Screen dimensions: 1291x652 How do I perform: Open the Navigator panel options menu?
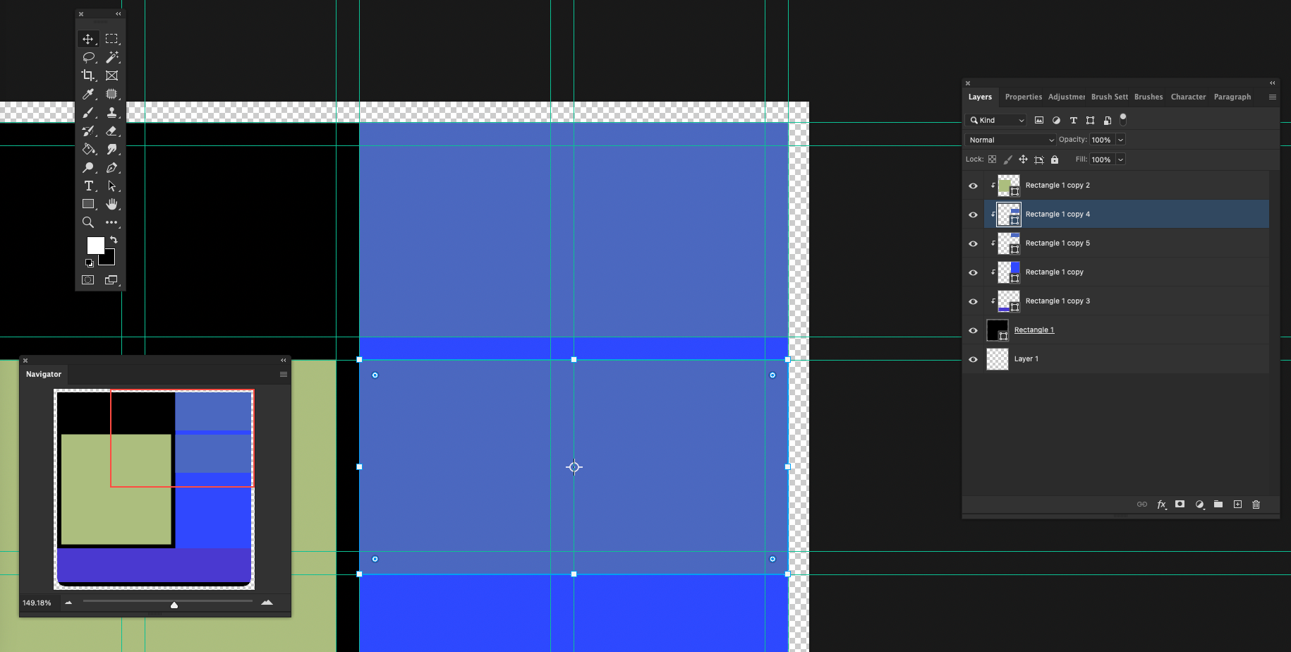(284, 374)
